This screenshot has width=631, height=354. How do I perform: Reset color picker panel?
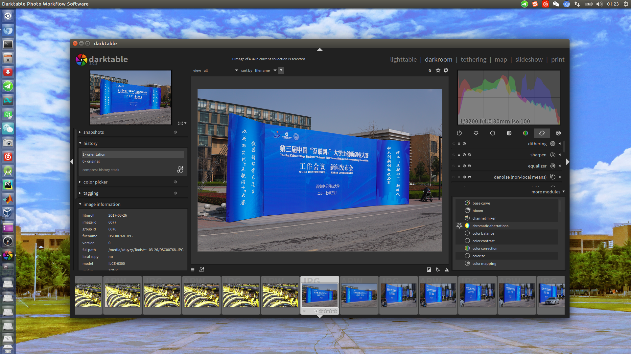coord(175,182)
